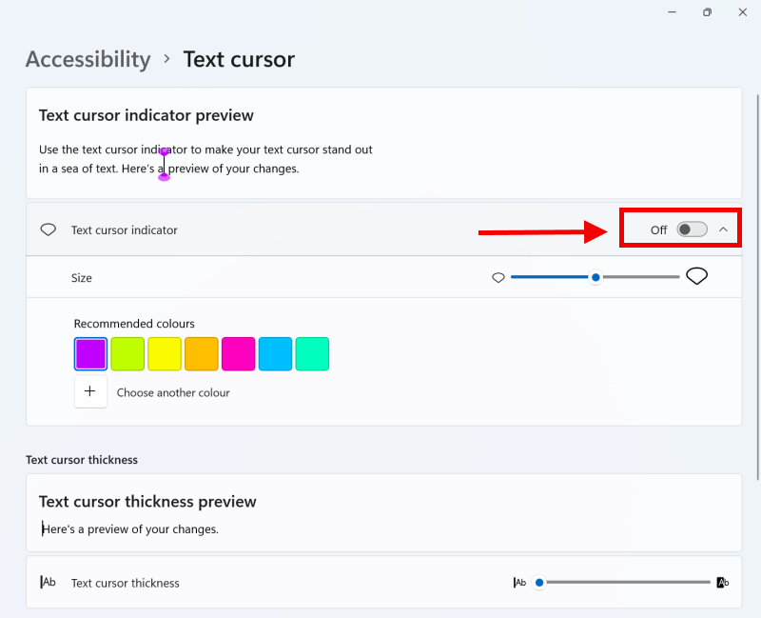The image size is (761, 618).
Task: Select the purple recommended colour
Action: (x=90, y=353)
